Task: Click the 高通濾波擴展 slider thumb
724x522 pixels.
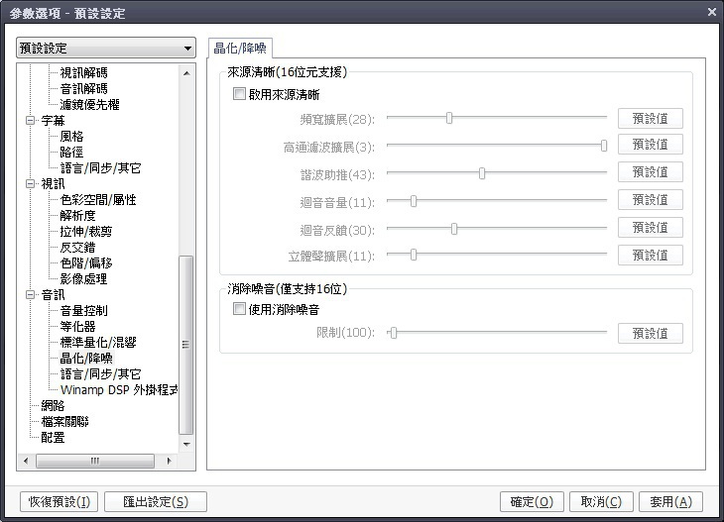Action: pyautogui.click(x=603, y=146)
